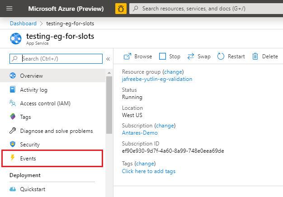Open the hamburger portal menu

point(9,9)
